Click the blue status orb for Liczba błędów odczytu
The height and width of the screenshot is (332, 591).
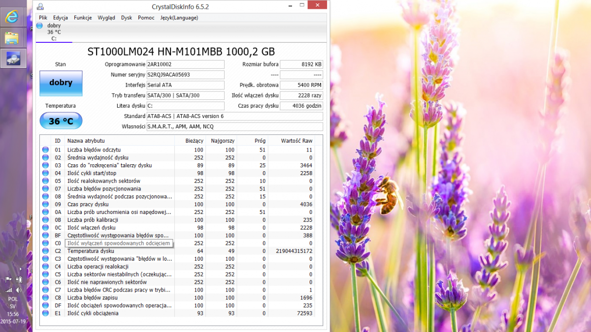(45, 150)
